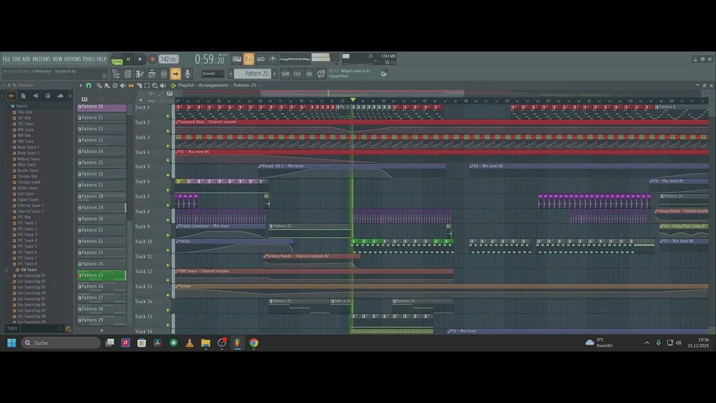The width and height of the screenshot is (716, 403).
Task: Go up one level in Browser
Action: coord(8,86)
